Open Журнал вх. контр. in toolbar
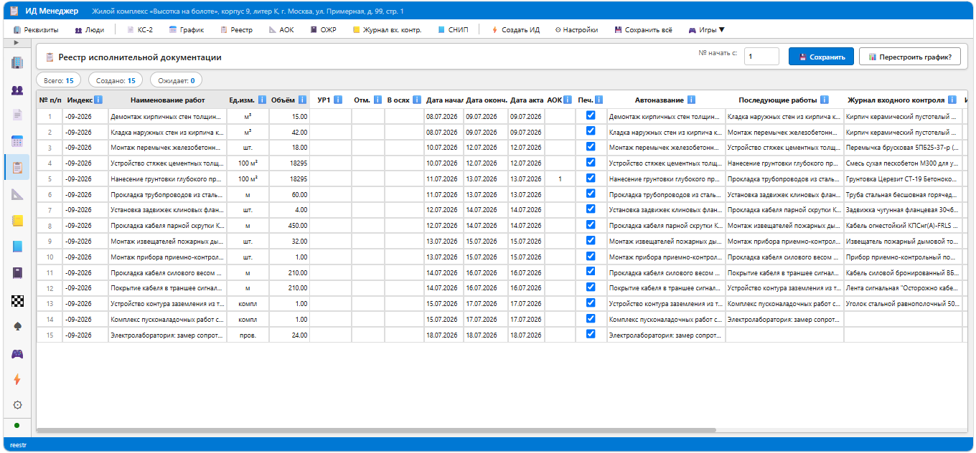Screen dimensions: 976x453 coord(387,30)
